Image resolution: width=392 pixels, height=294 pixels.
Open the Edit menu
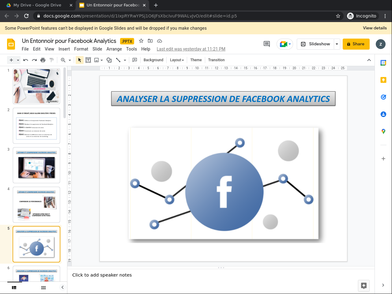(x=37, y=49)
